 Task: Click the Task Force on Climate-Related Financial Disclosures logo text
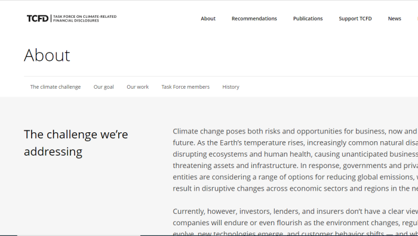coord(85,18)
